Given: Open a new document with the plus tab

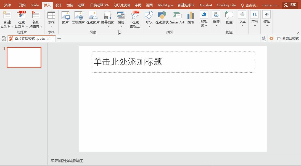Looking at the screenshot, I should pyautogui.click(x=59, y=39).
